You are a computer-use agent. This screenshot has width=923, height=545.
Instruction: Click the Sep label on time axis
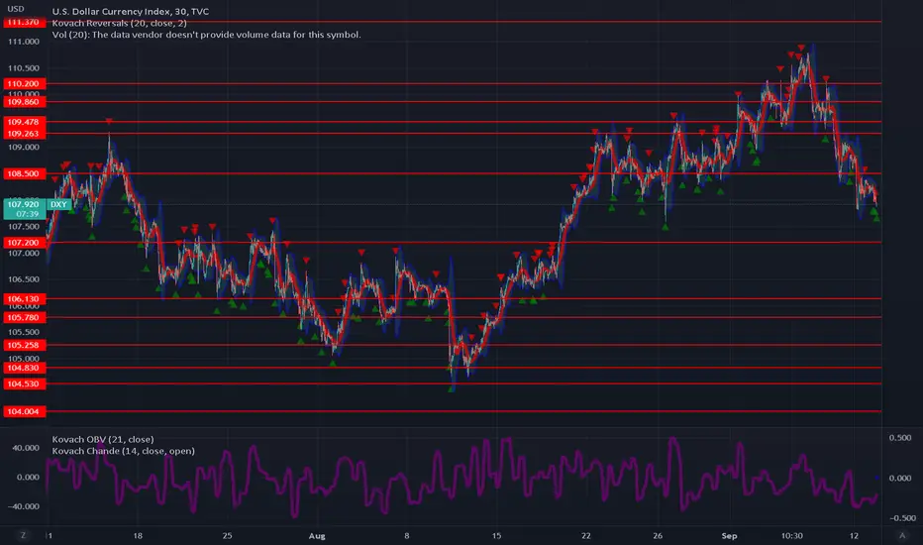pos(729,535)
